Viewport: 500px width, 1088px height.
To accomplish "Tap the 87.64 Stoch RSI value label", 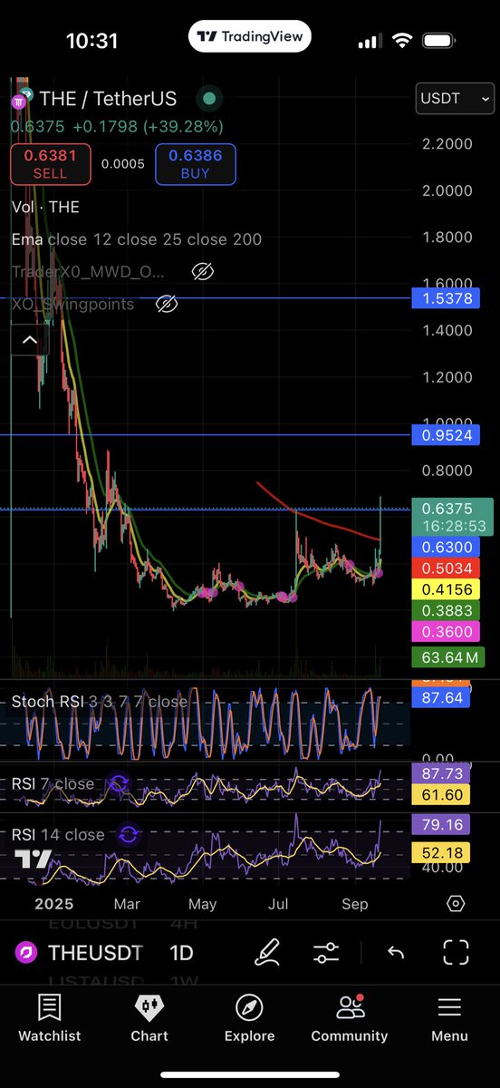I will [x=442, y=699].
